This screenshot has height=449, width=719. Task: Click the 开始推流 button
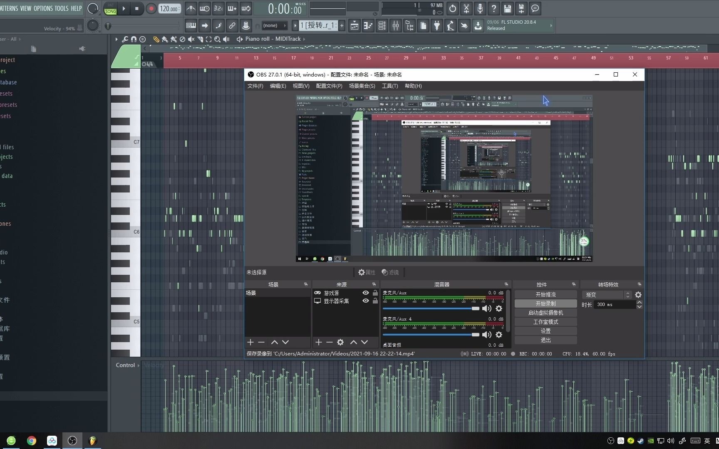click(x=545, y=294)
